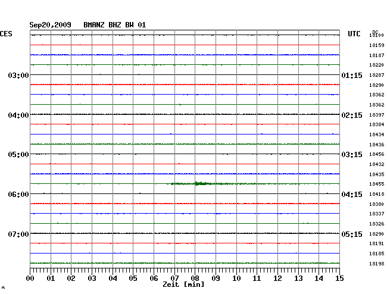Select DC offset value 18198
The height and width of the screenshot is (294, 387).
377,264
